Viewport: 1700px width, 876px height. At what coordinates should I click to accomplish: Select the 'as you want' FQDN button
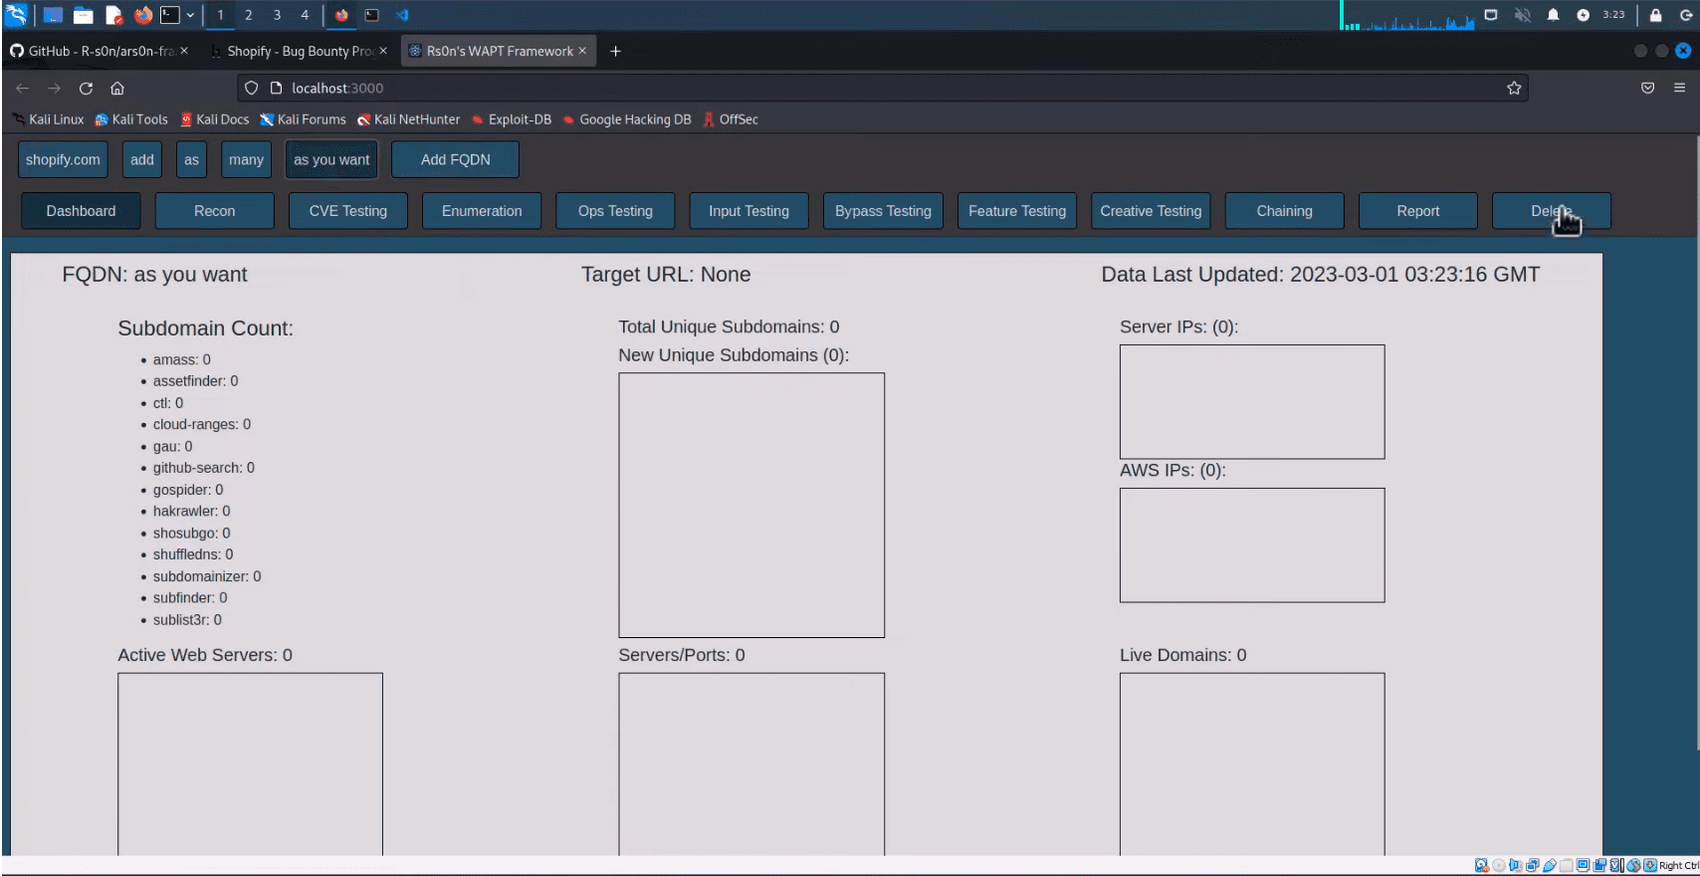pyautogui.click(x=331, y=159)
